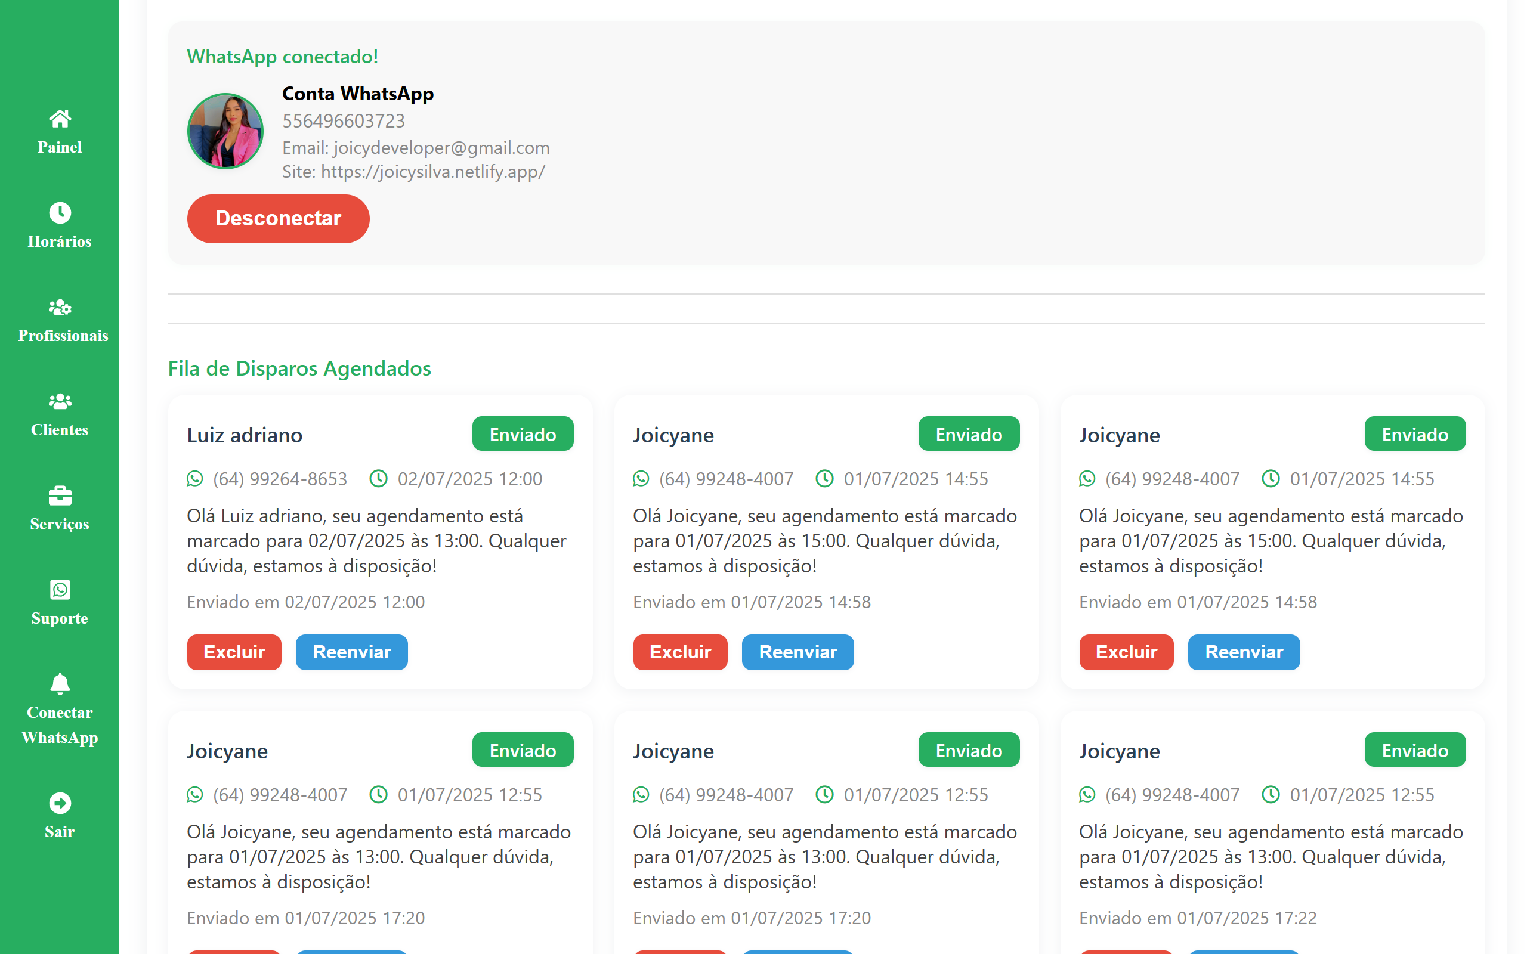Click the Suporte WhatsApp icon
1527x954 pixels.
pos(60,590)
